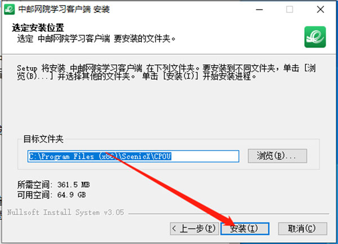Image resolution: width=338 pixels, height=244 pixels.
Task: Click the large green logo in header
Action: click(x=315, y=37)
